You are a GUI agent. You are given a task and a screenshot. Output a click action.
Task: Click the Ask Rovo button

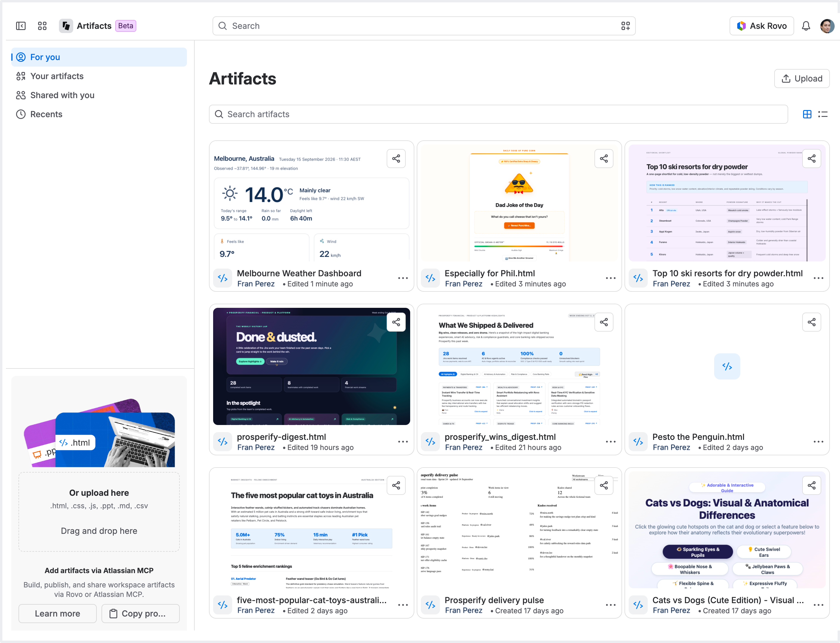coord(761,26)
